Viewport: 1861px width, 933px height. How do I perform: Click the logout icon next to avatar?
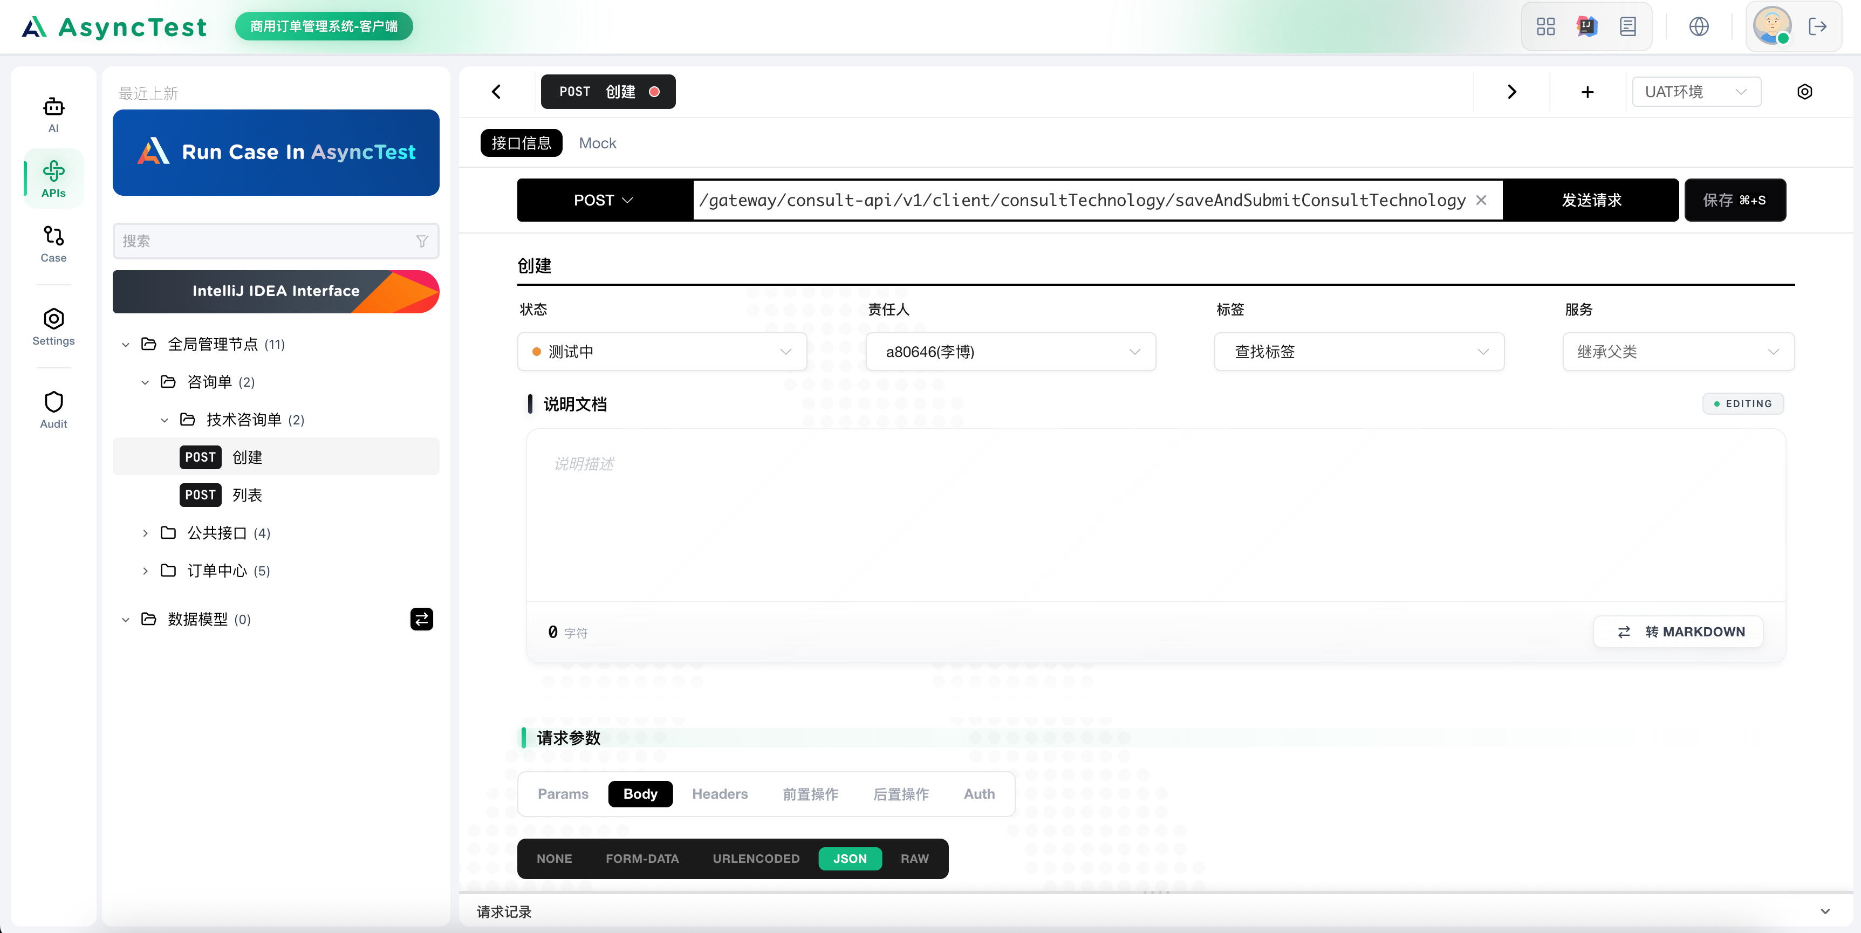click(1819, 26)
